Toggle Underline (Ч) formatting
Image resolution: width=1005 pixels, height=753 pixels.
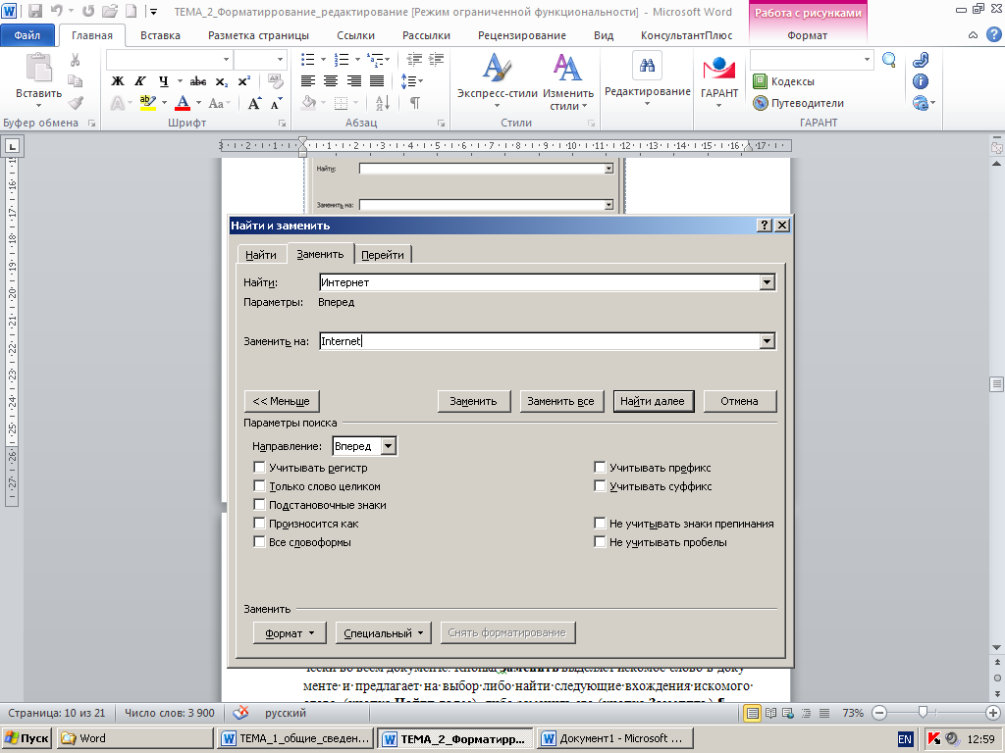pyautogui.click(x=164, y=81)
